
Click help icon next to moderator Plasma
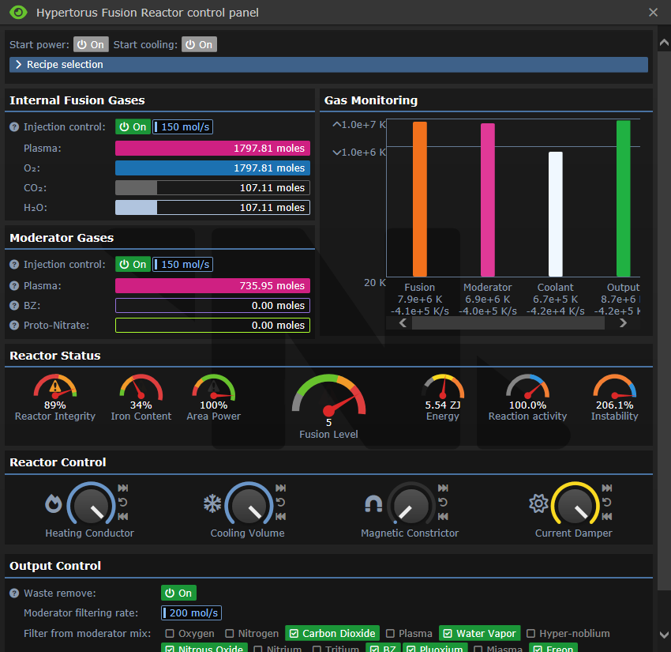(14, 286)
